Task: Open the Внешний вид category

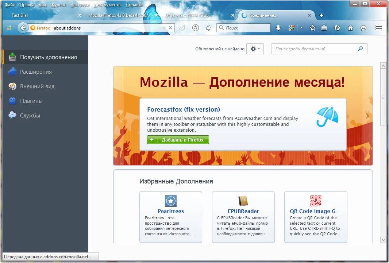Action: click(45, 86)
